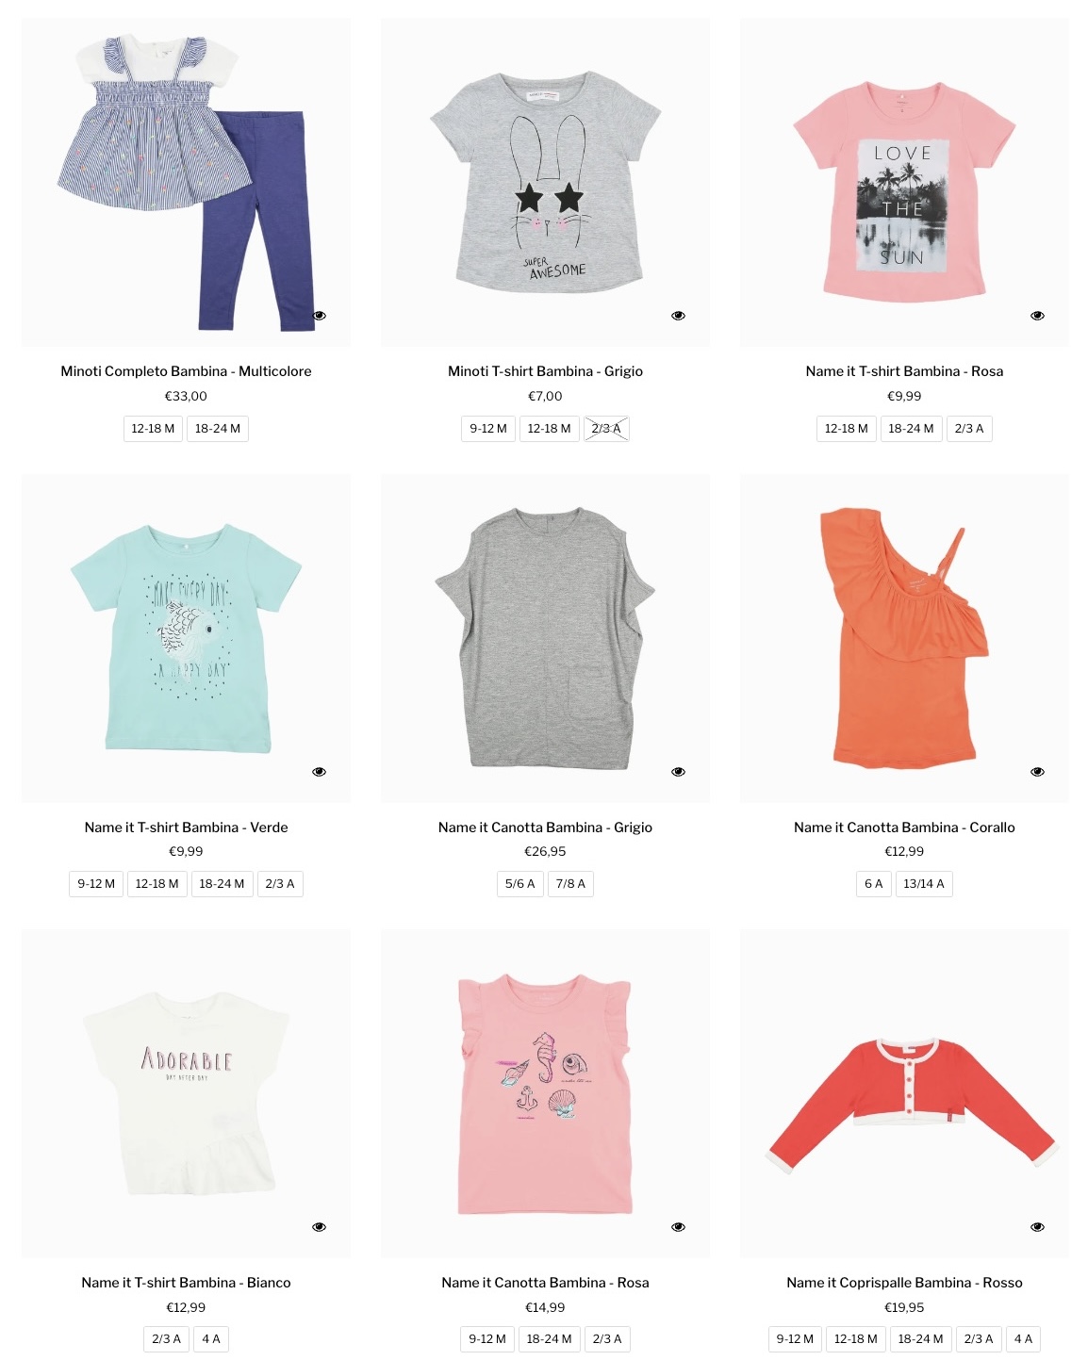1088x1360 pixels.
Task: Click quick view eye on Love The Sun T-shirt
Action: pyautogui.click(x=1037, y=316)
